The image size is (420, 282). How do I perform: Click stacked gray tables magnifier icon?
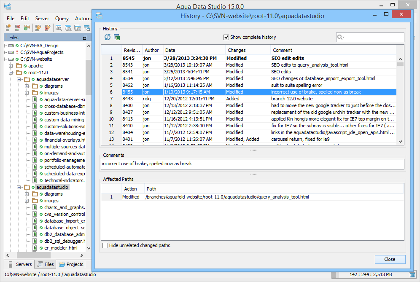coord(78,28)
